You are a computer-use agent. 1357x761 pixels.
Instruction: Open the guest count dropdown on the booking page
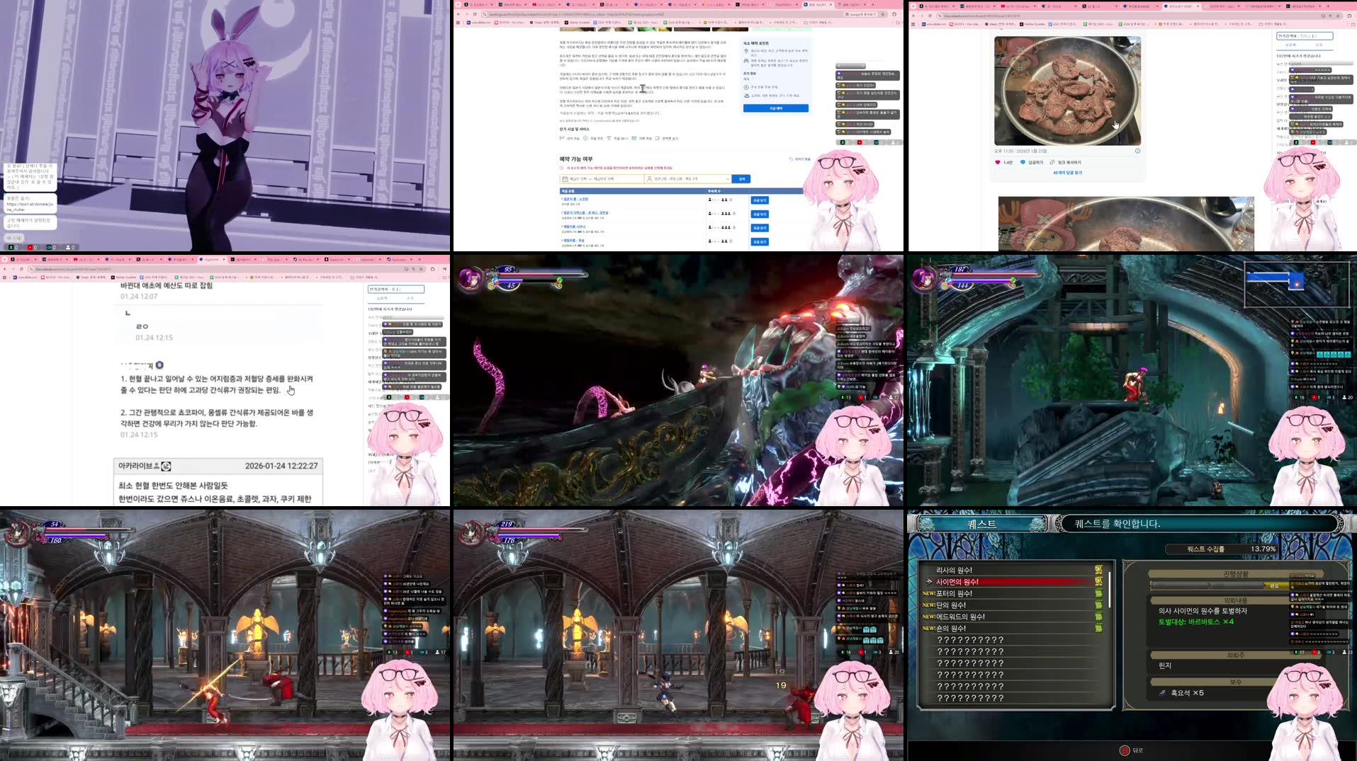pyautogui.click(x=728, y=179)
